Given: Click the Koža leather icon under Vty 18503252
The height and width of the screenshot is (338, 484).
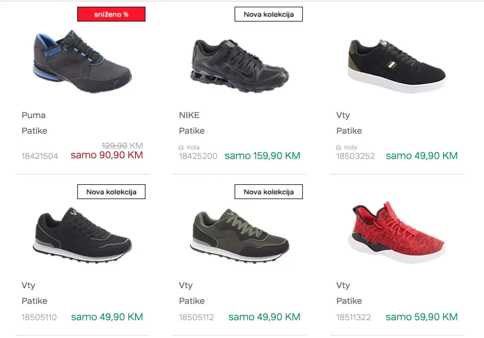Looking at the screenshot, I should point(339,147).
